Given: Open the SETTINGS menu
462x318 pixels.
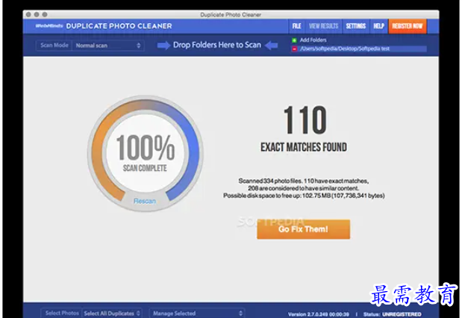Looking at the screenshot, I should tap(355, 26).
